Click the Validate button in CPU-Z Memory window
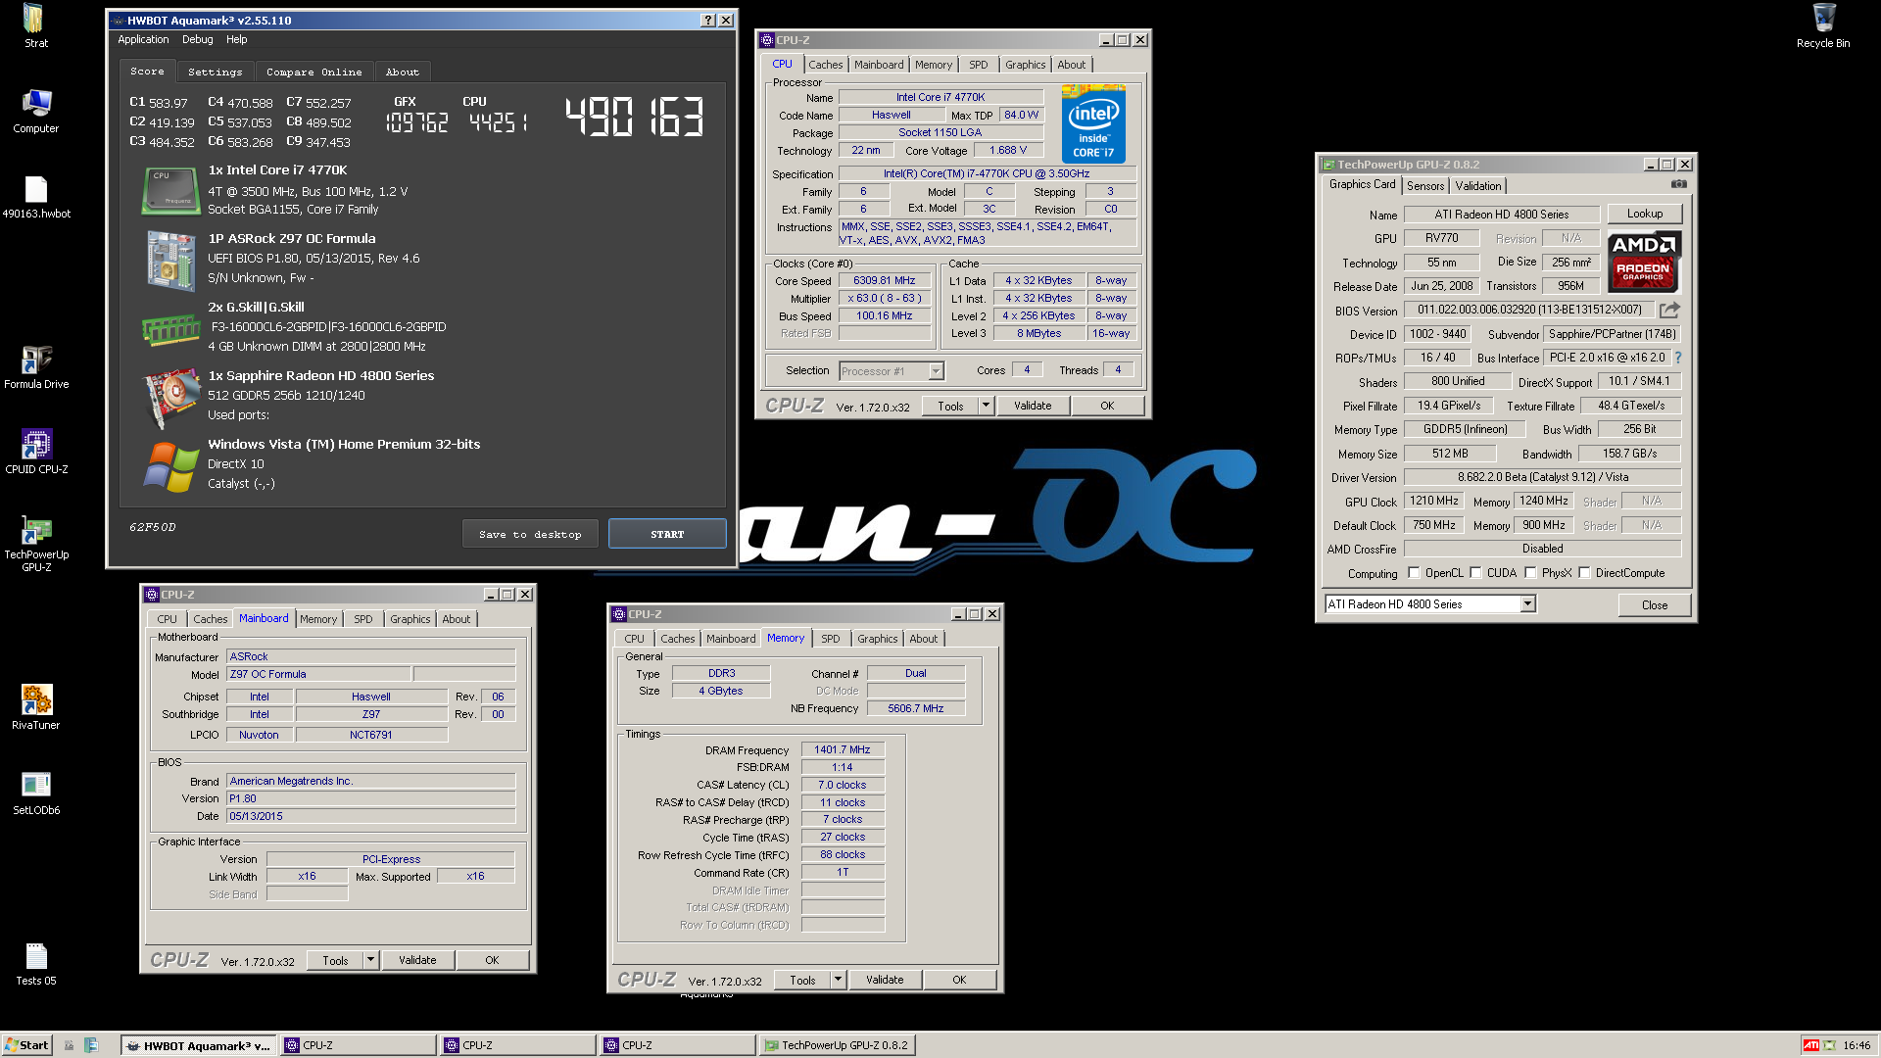The width and height of the screenshot is (1881, 1058). [x=885, y=980]
